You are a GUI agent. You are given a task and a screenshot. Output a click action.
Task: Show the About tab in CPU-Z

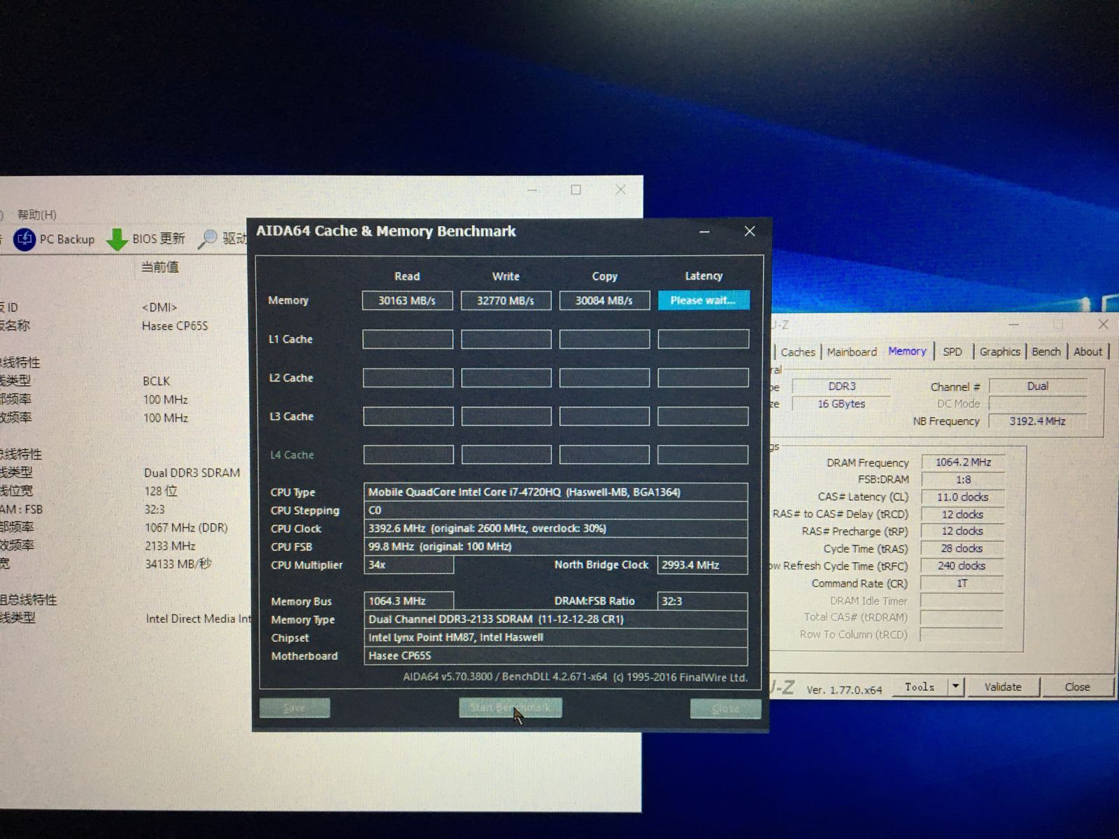[1088, 352]
